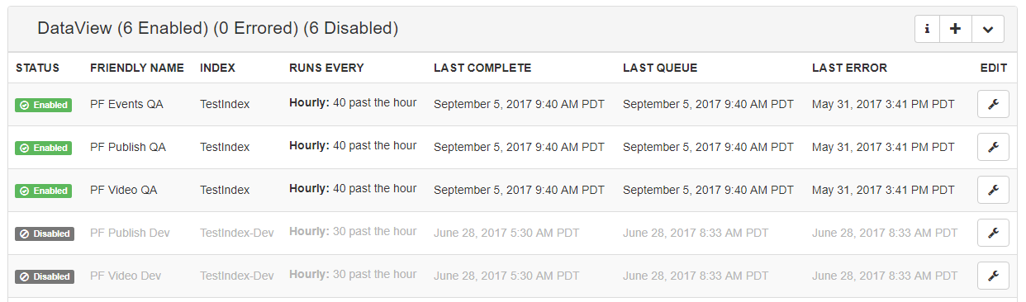This screenshot has width=1026, height=302.
Task: Collapse the DataView panel with chevron button
Action: tap(988, 29)
